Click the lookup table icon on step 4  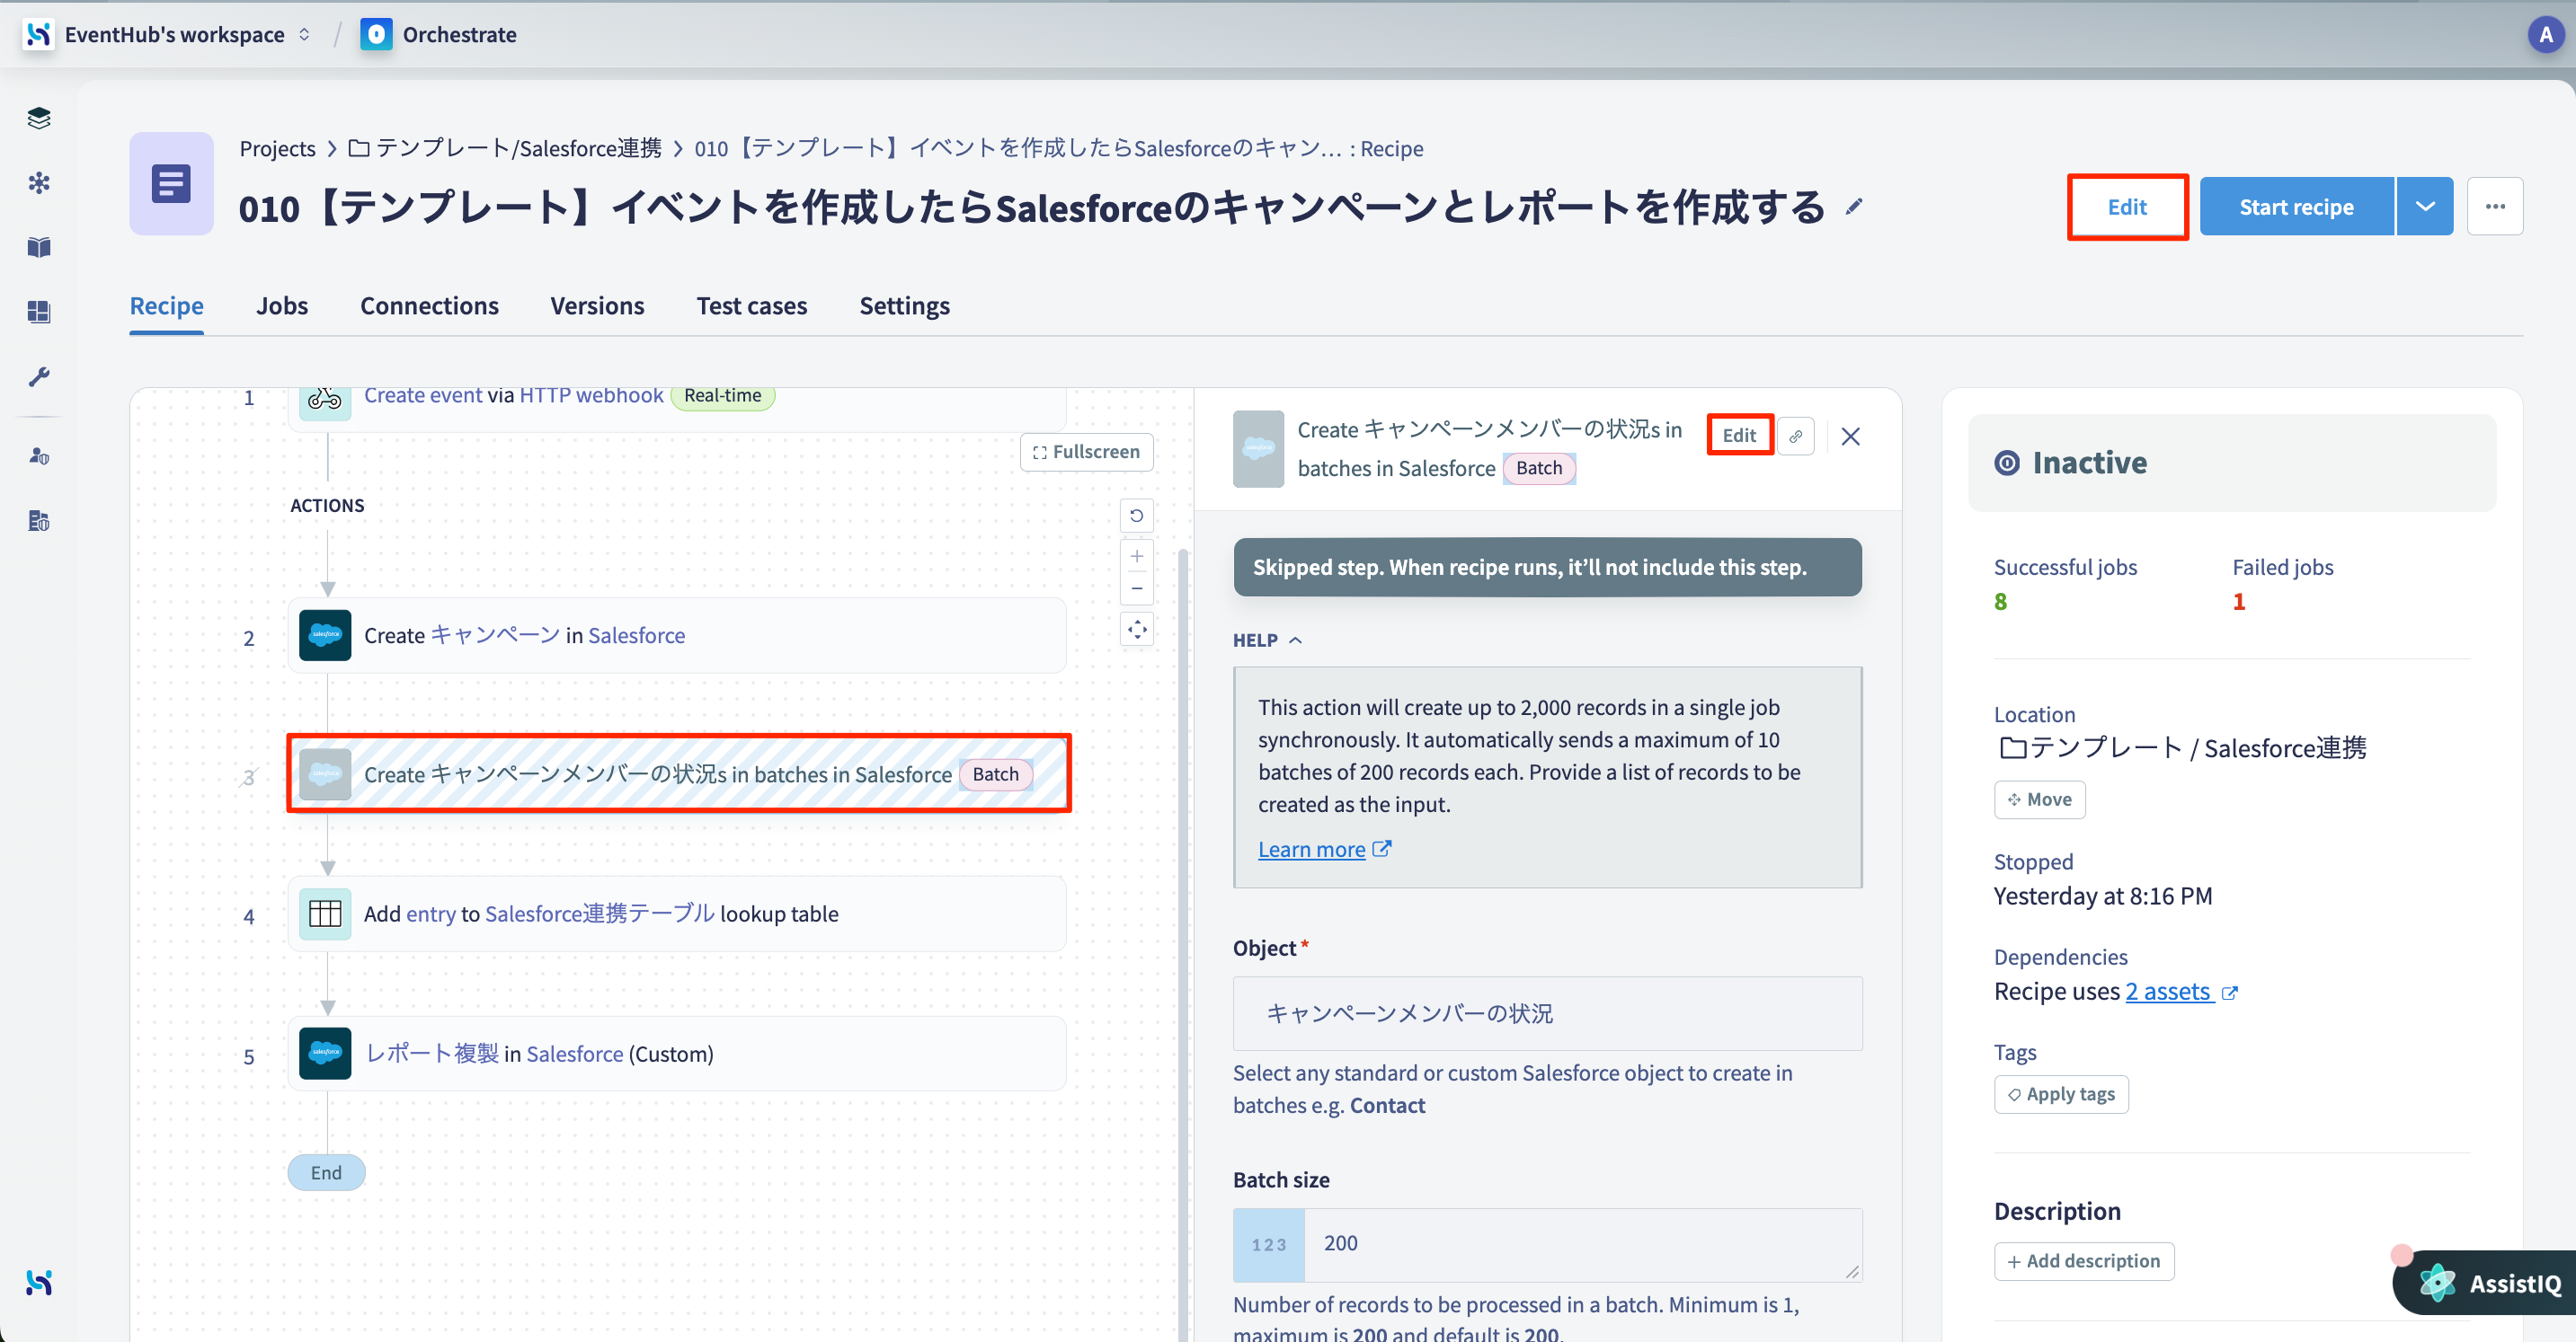tap(325, 914)
